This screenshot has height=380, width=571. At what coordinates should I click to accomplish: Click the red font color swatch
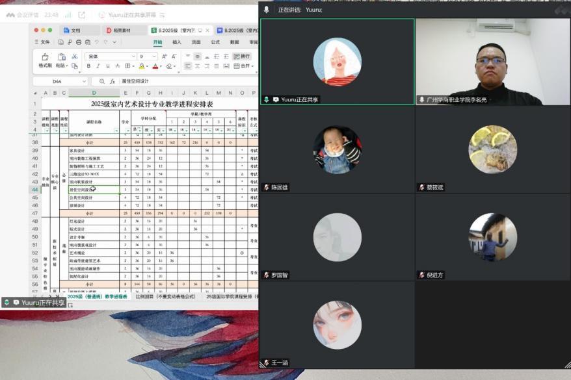click(x=155, y=66)
